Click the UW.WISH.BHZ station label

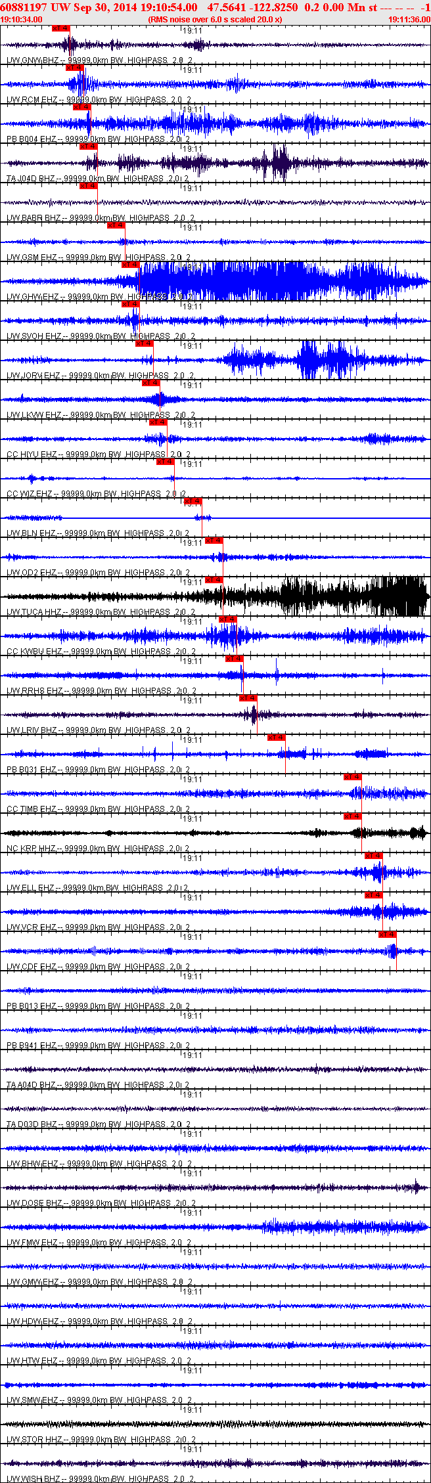coord(33,1479)
